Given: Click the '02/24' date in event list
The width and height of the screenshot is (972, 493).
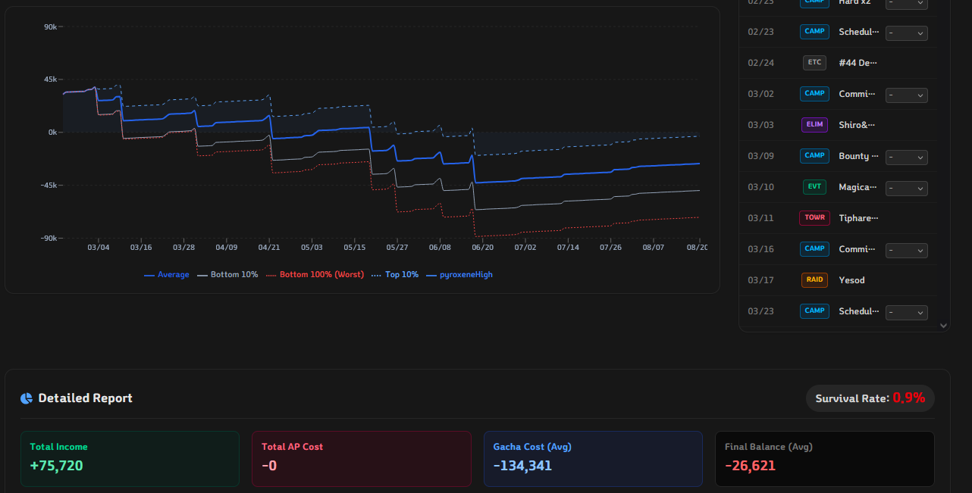Looking at the screenshot, I should point(760,63).
